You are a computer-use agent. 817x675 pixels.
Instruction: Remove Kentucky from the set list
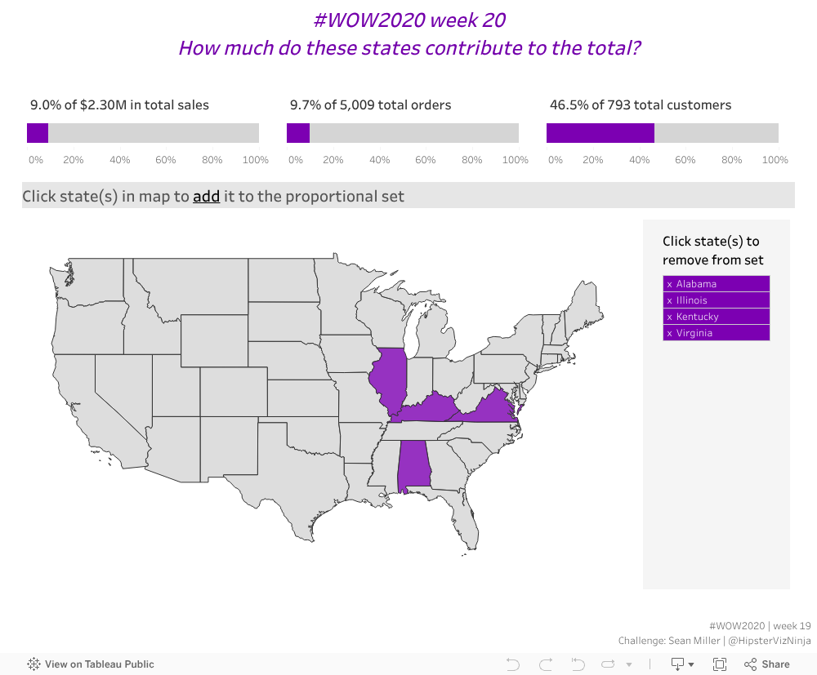[x=716, y=317]
